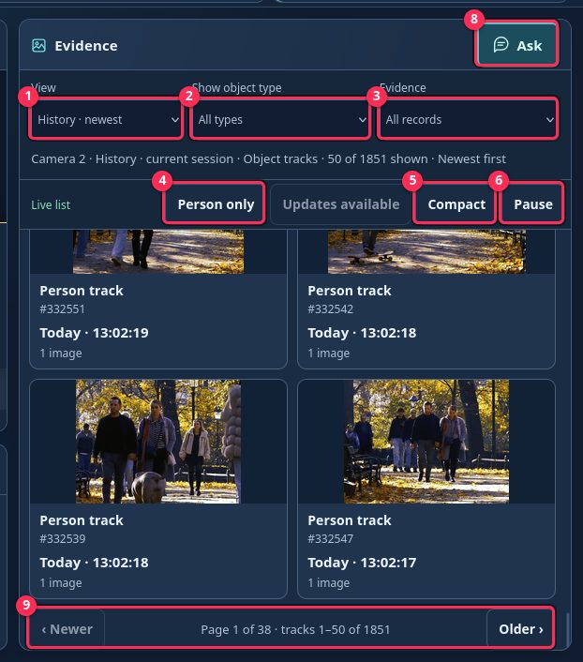Click the Page 1 of 38 status text

pos(295,629)
